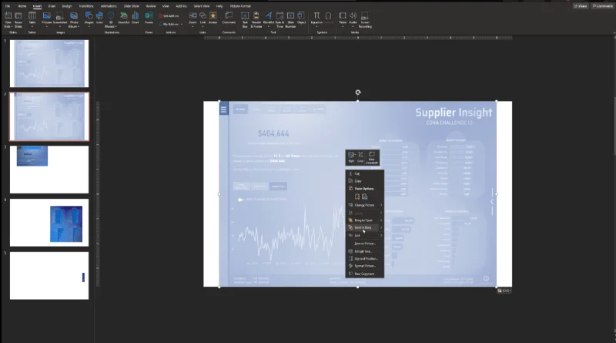Insert a Chart from ribbon
Screen dimensions: 616x343
coord(136,18)
